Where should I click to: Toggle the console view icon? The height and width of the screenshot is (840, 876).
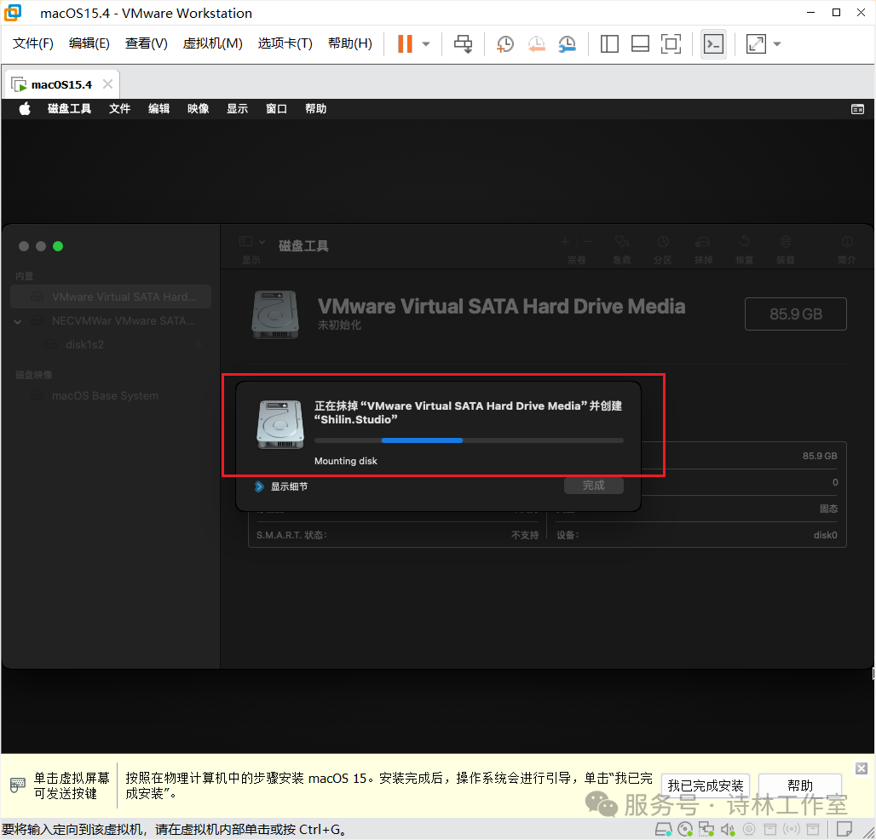click(x=713, y=44)
